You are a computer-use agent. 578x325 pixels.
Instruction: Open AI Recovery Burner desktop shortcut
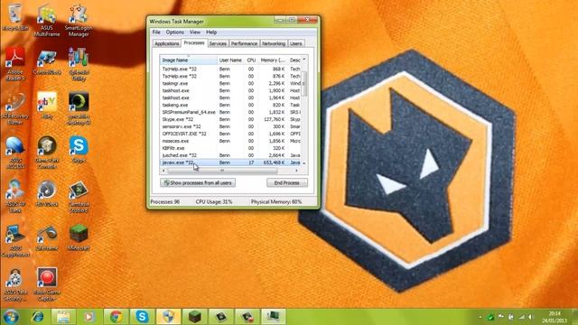[x=15, y=108]
